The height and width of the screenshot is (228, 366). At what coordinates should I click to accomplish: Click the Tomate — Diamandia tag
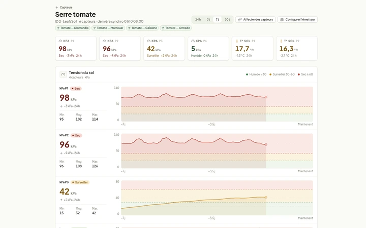point(73,28)
